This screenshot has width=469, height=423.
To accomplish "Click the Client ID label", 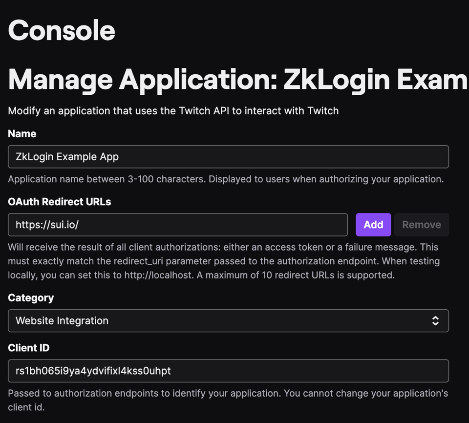I will pos(29,348).
